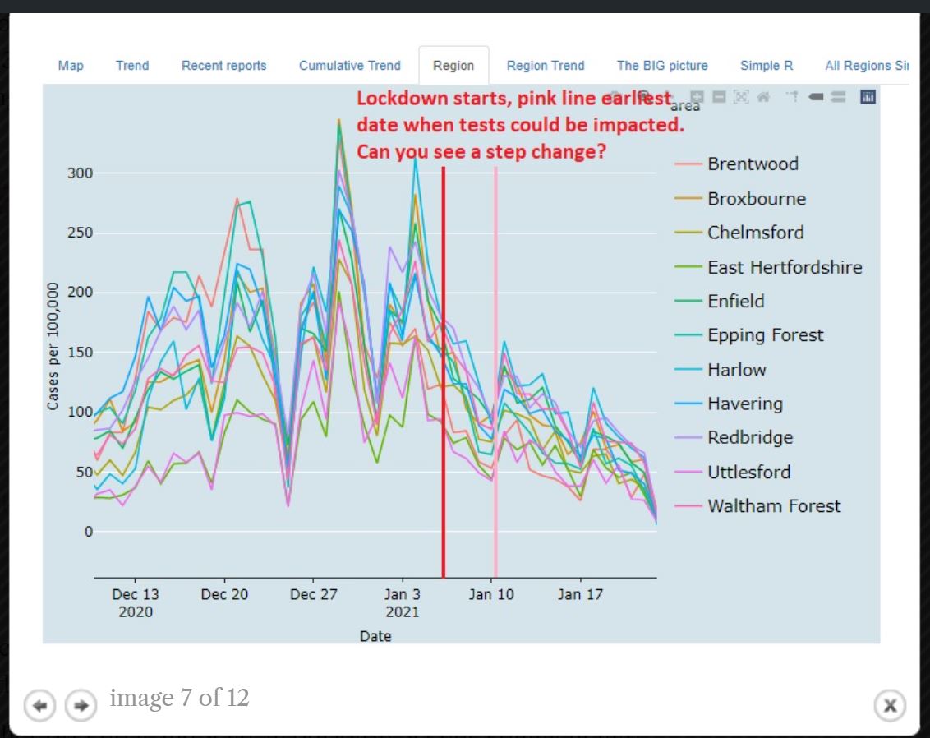This screenshot has width=930, height=738.
Task: Click the Plotly zoom in plus icon
Action: point(697,97)
